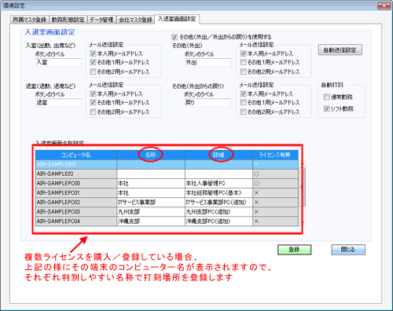This screenshot has height=311, width=393.
Task: Open the 勤務形態設定 tab
Action: (x=68, y=20)
